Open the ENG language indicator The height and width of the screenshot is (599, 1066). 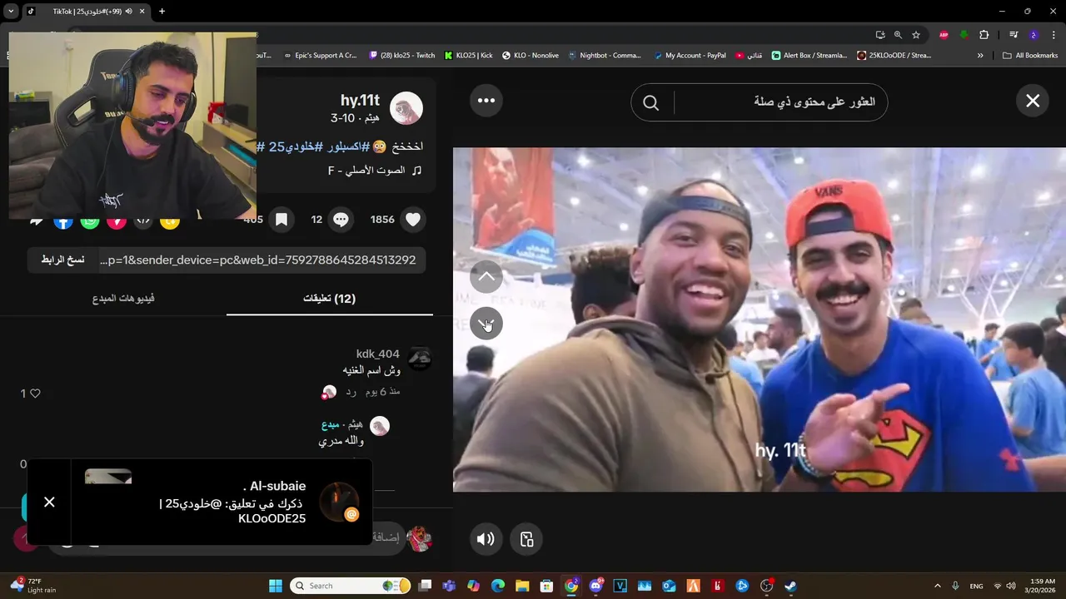[976, 586]
